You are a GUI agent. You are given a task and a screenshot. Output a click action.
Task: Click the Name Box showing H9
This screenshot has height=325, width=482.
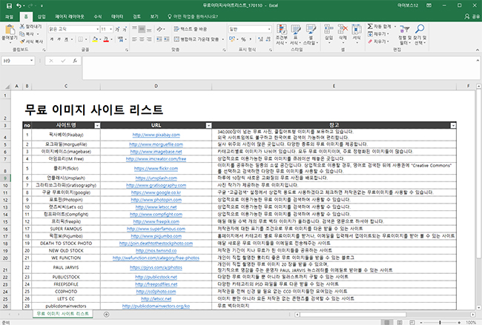point(18,61)
